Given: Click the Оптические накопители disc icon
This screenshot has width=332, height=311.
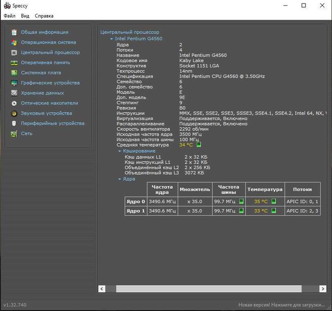Looking at the screenshot, I should coord(14,103).
